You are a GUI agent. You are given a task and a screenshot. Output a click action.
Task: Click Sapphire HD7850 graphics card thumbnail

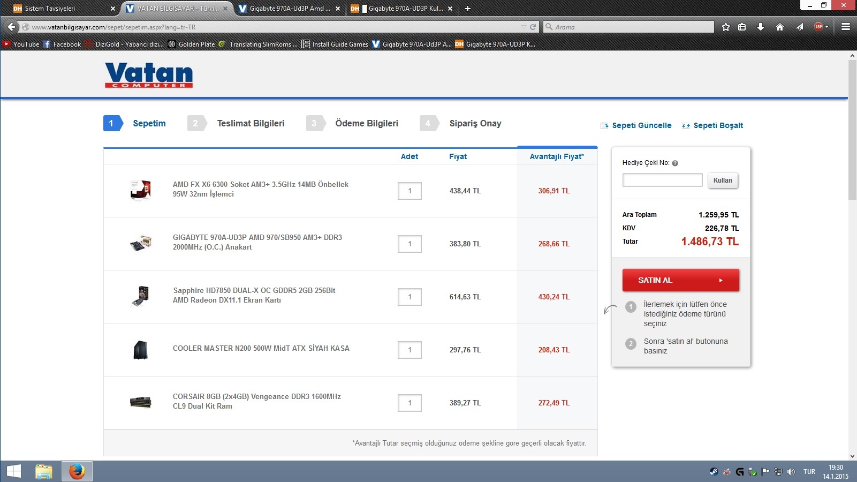click(140, 296)
